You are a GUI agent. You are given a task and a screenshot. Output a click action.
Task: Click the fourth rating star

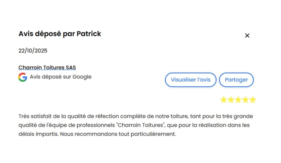(245, 100)
